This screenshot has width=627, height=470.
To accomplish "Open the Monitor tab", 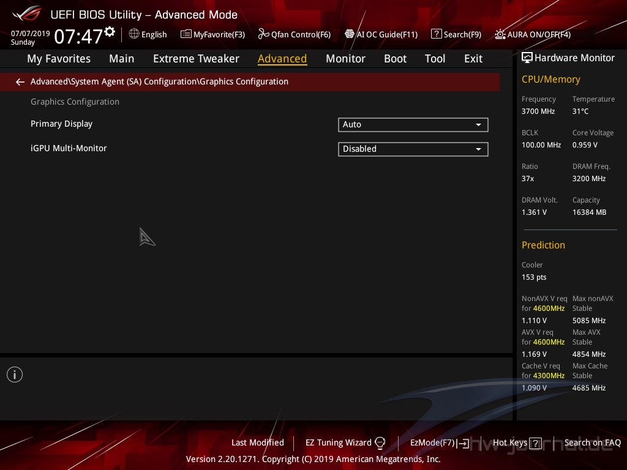I will tap(345, 59).
